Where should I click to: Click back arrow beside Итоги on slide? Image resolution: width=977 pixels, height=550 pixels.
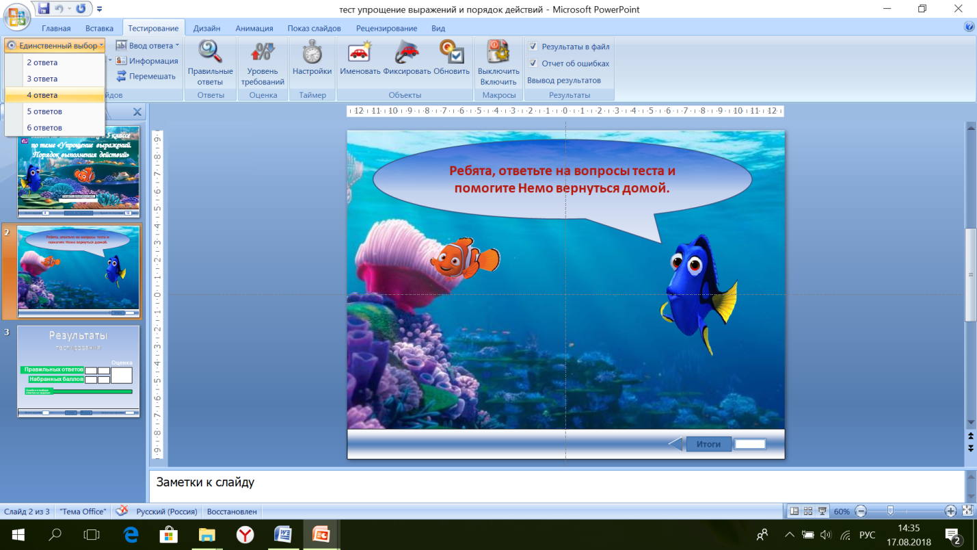click(x=675, y=444)
